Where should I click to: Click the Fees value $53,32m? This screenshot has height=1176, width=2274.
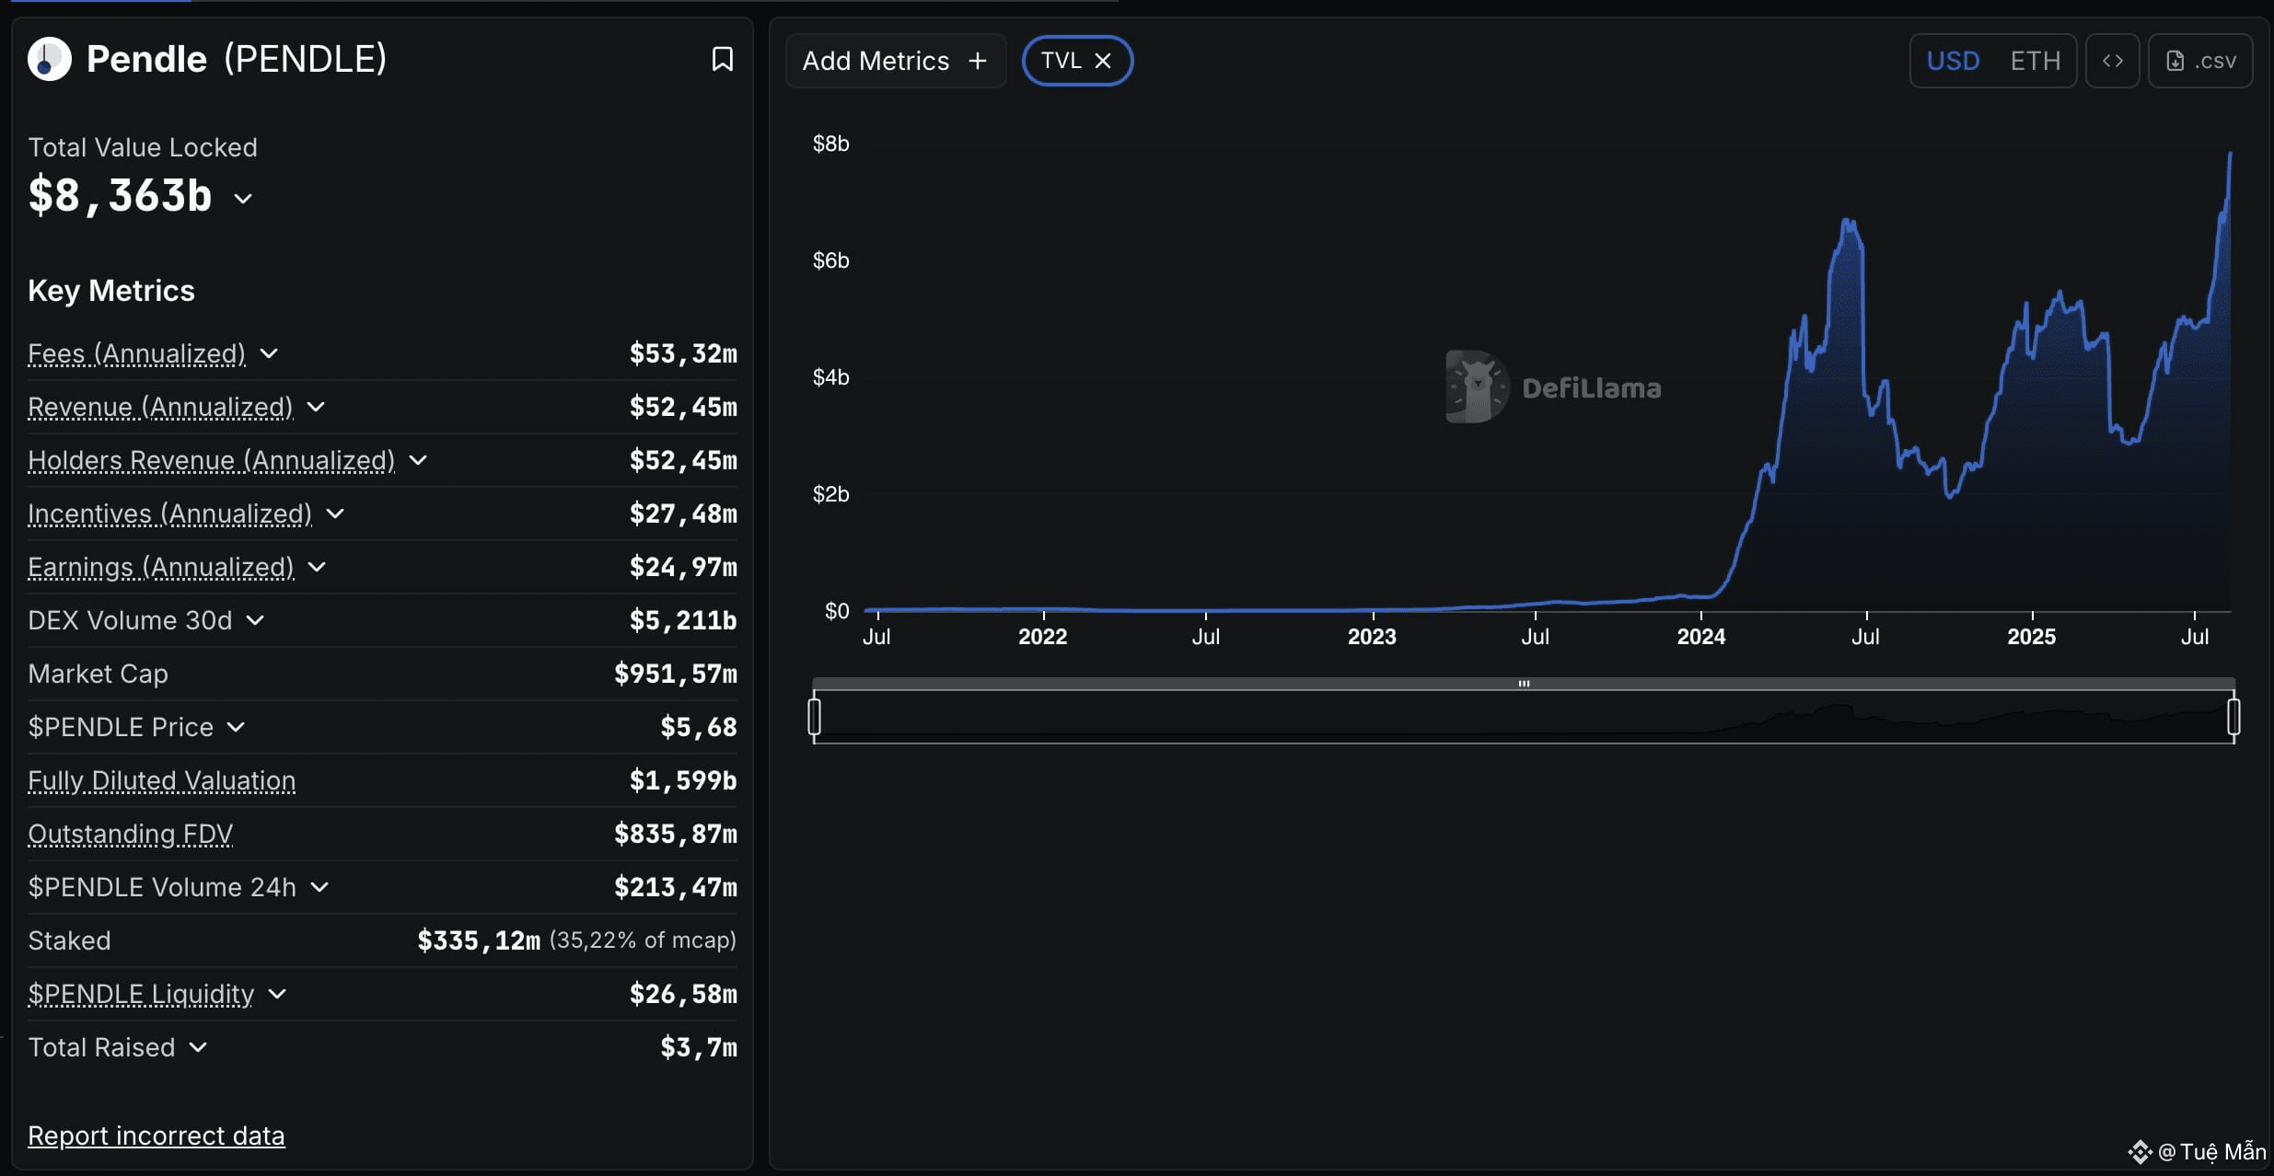(x=683, y=353)
